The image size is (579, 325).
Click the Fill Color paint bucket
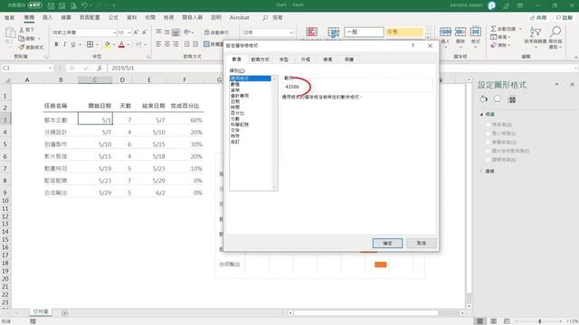(x=107, y=44)
